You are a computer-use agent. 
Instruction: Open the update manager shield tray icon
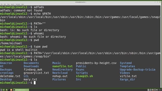tap(153, 90)
